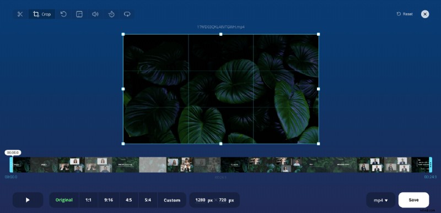Click the height field showing 720
Viewport: 441px width, 213px height.
223,200
